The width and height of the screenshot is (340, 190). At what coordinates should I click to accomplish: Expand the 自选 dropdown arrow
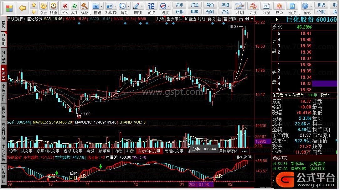[x=101, y=6]
